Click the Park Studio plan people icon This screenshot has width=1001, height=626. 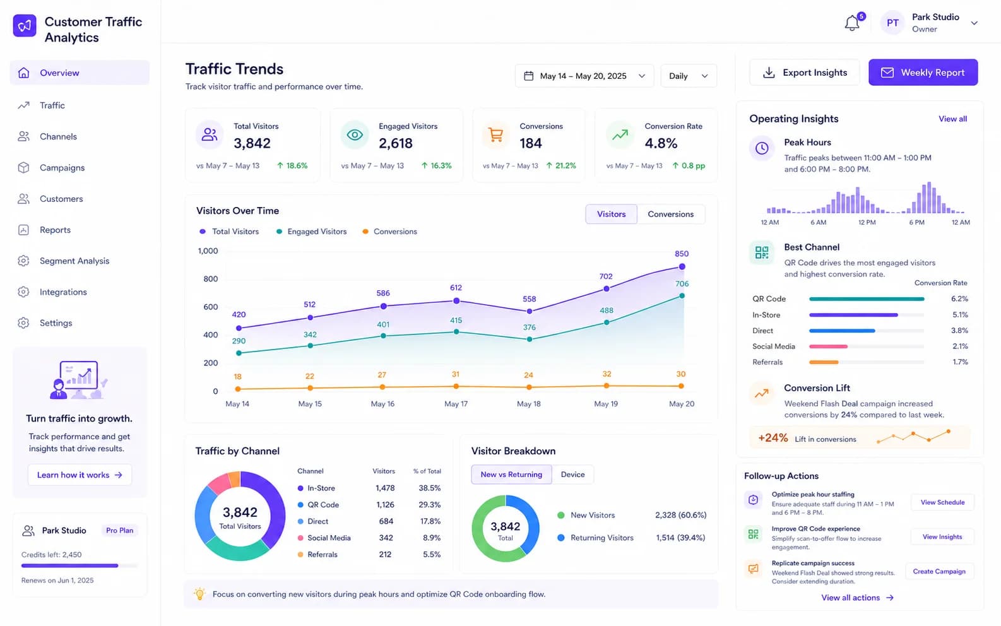28,531
